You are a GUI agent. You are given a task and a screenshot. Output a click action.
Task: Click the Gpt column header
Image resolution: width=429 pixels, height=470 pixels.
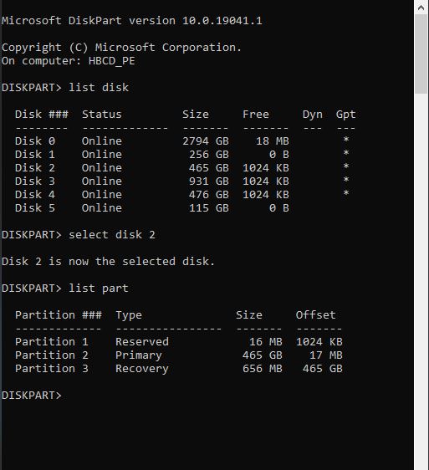pos(345,115)
